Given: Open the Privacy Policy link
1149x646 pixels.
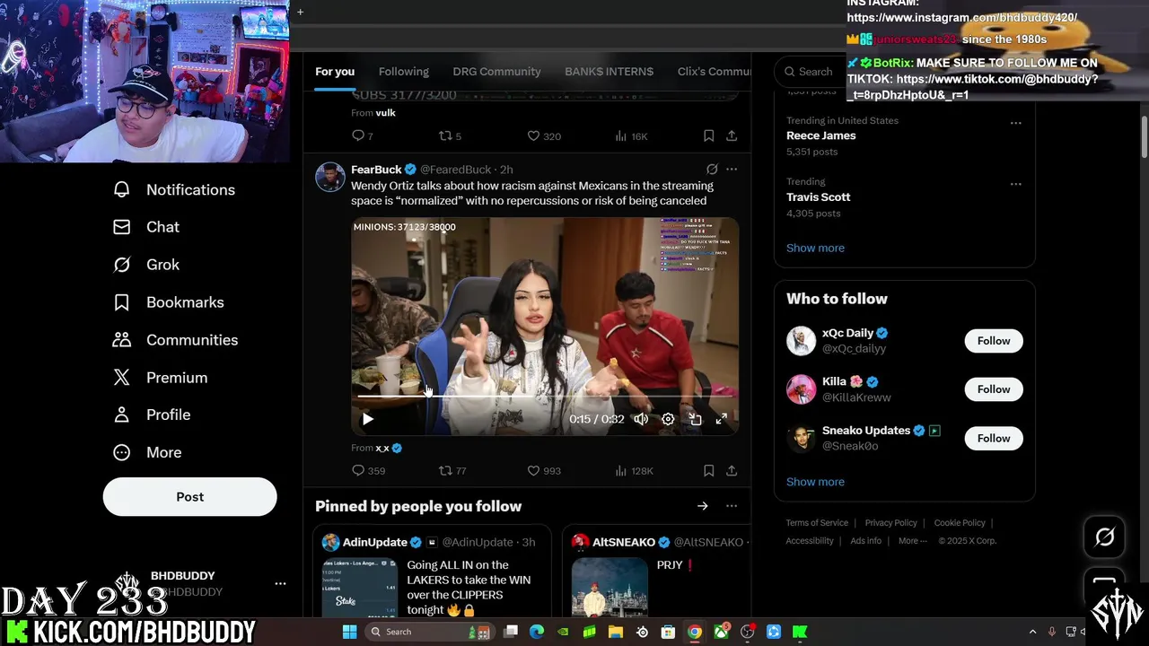Looking at the screenshot, I should click(890, 523).
